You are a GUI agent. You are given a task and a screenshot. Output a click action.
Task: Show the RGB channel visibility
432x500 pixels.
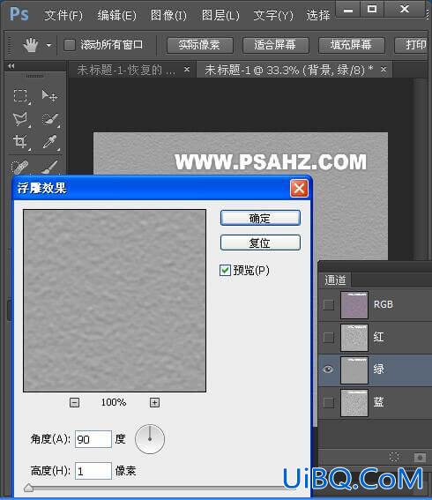[x=328, y=304]
